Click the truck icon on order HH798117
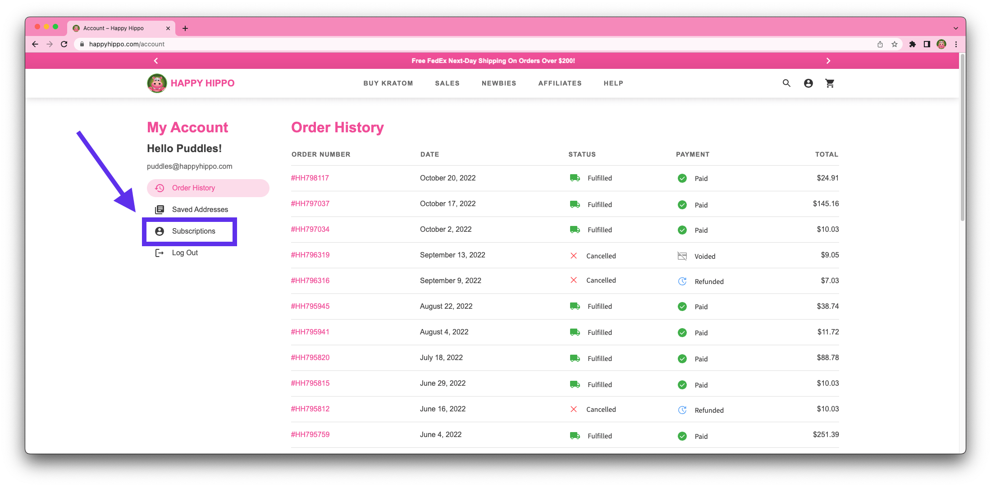Screen dimensions: 991x487 point(575,177)
